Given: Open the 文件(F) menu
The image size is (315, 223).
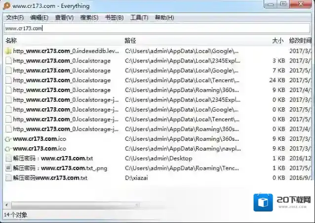Looking at the screenshot, I should (x=15, y=18).
